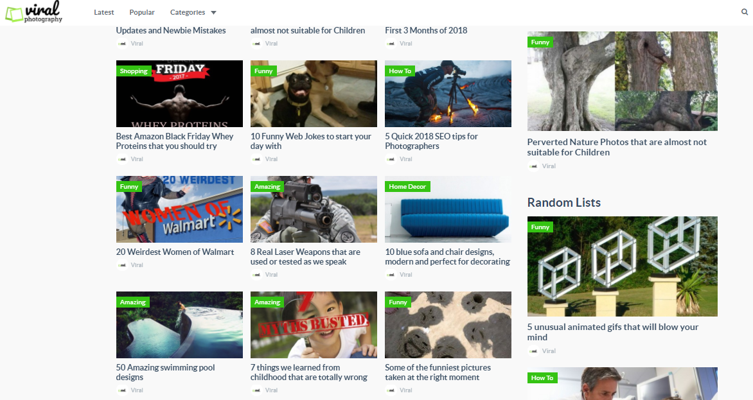Open 10 blue sofa and chair designs title

tap(447, 257)
